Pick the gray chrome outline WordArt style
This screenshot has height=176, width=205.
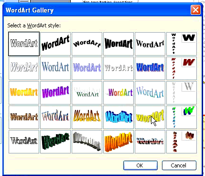24,141
